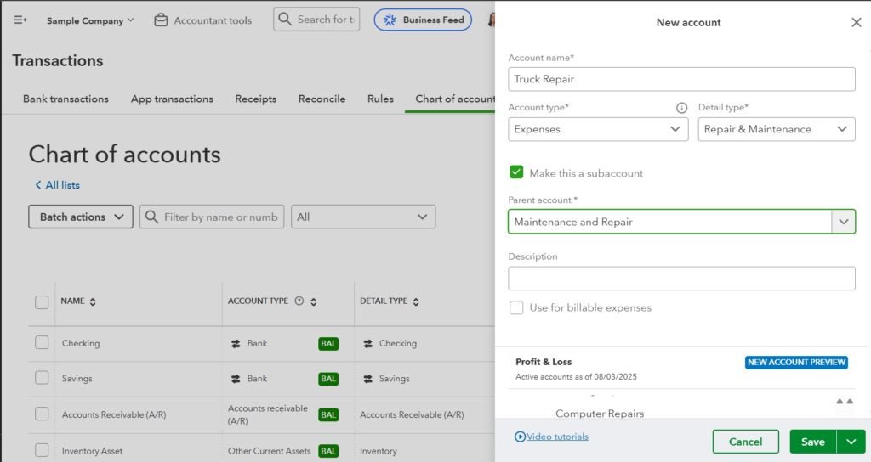Click the Business Feed sparkle icon

click(390, 20)
